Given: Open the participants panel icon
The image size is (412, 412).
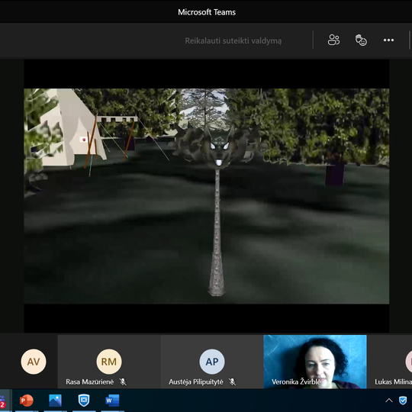Looking at the screenshot, I should (333, 40).
